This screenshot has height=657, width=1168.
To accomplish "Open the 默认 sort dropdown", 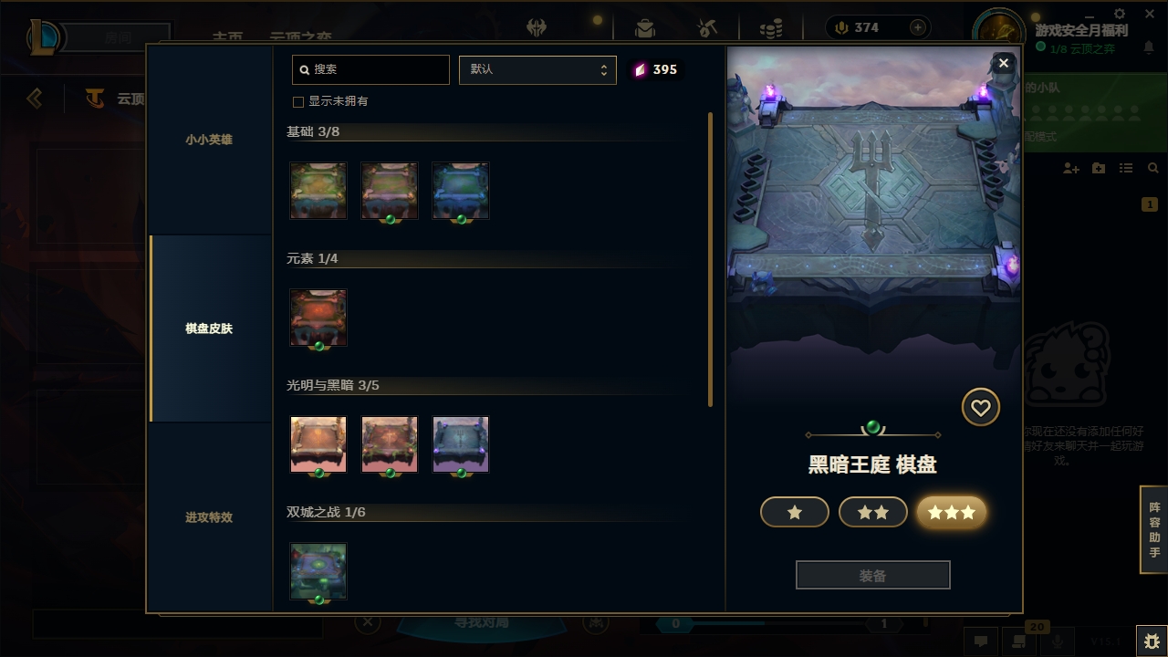I will (537, 70).
